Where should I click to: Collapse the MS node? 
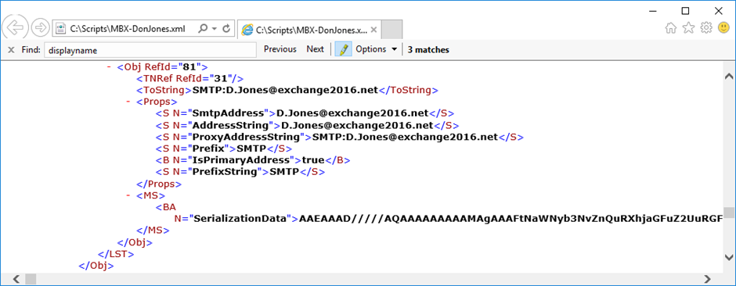128,195
